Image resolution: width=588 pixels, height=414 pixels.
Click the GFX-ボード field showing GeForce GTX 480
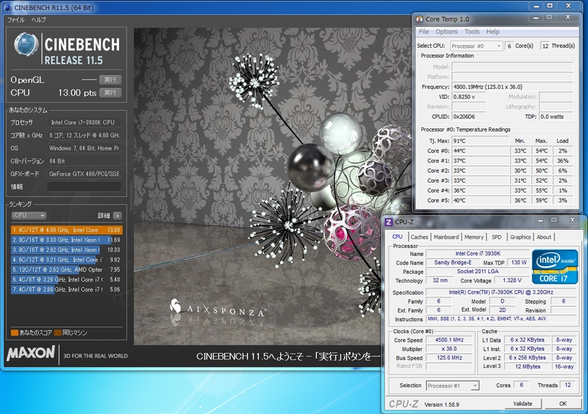(84, 174)
